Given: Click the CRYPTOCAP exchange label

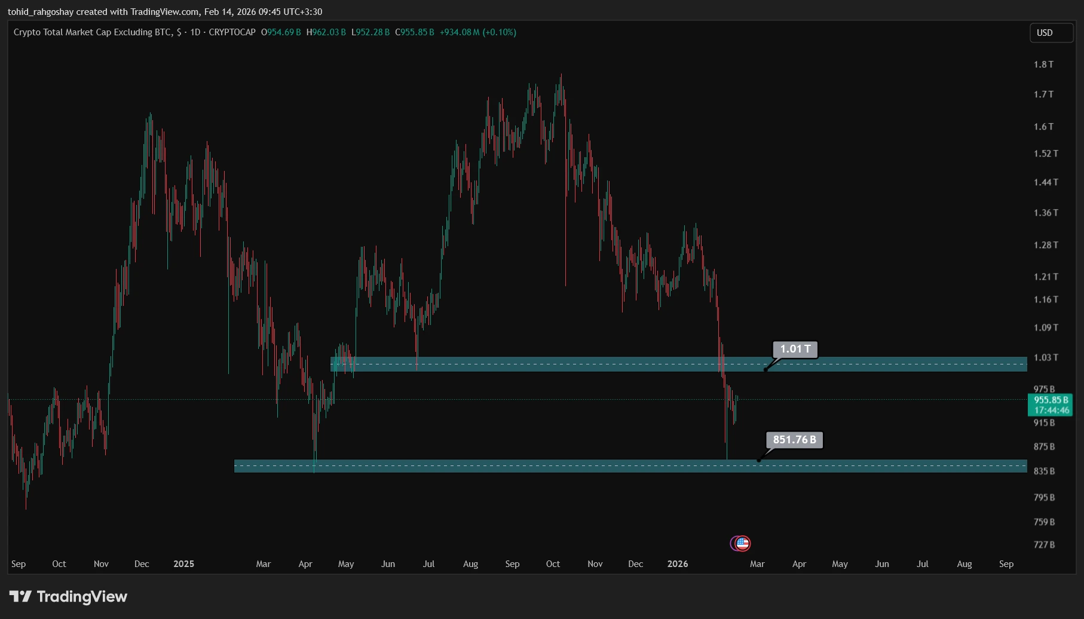Looking at the screenshot, I should click(232, 32).
